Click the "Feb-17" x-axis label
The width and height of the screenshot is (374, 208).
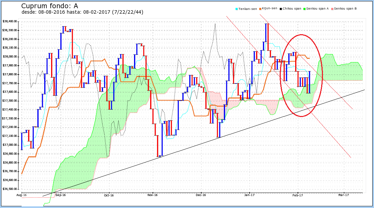tap(298, 195)
